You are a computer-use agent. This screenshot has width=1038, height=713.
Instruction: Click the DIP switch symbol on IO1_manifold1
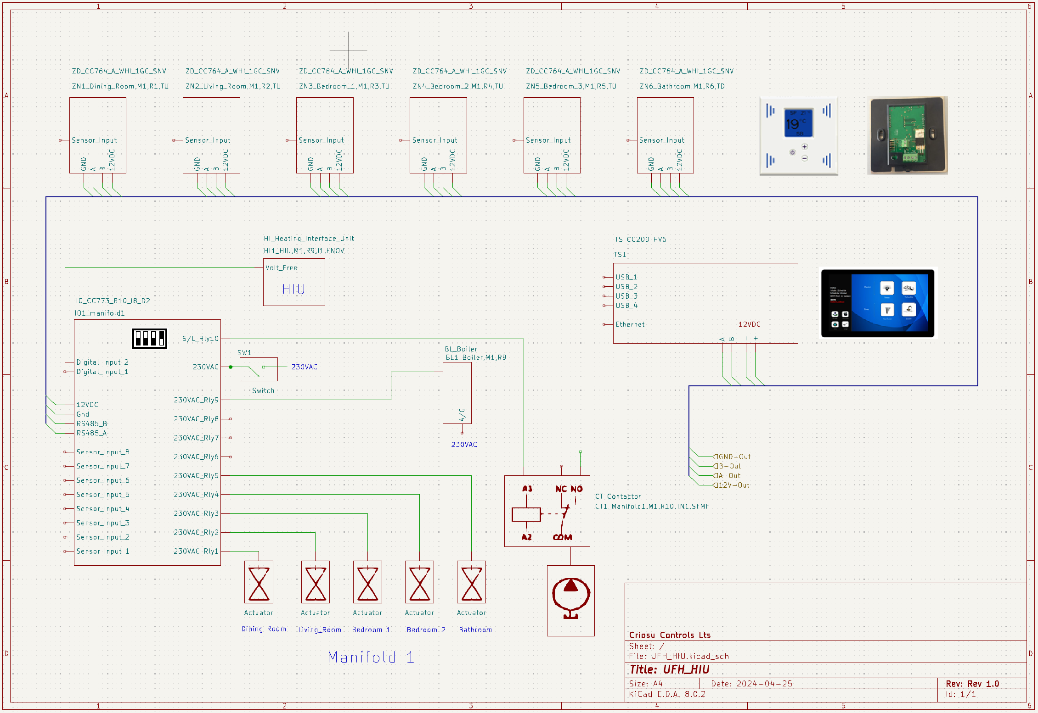coord(149,339)
